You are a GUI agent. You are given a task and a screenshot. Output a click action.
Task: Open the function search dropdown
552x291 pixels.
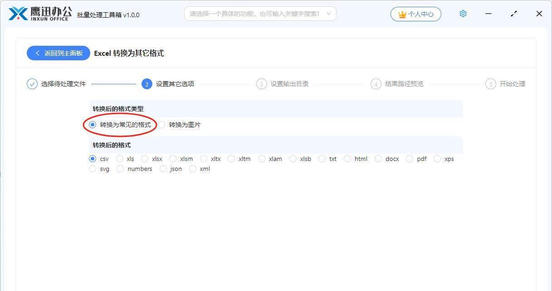pos(261,14)
